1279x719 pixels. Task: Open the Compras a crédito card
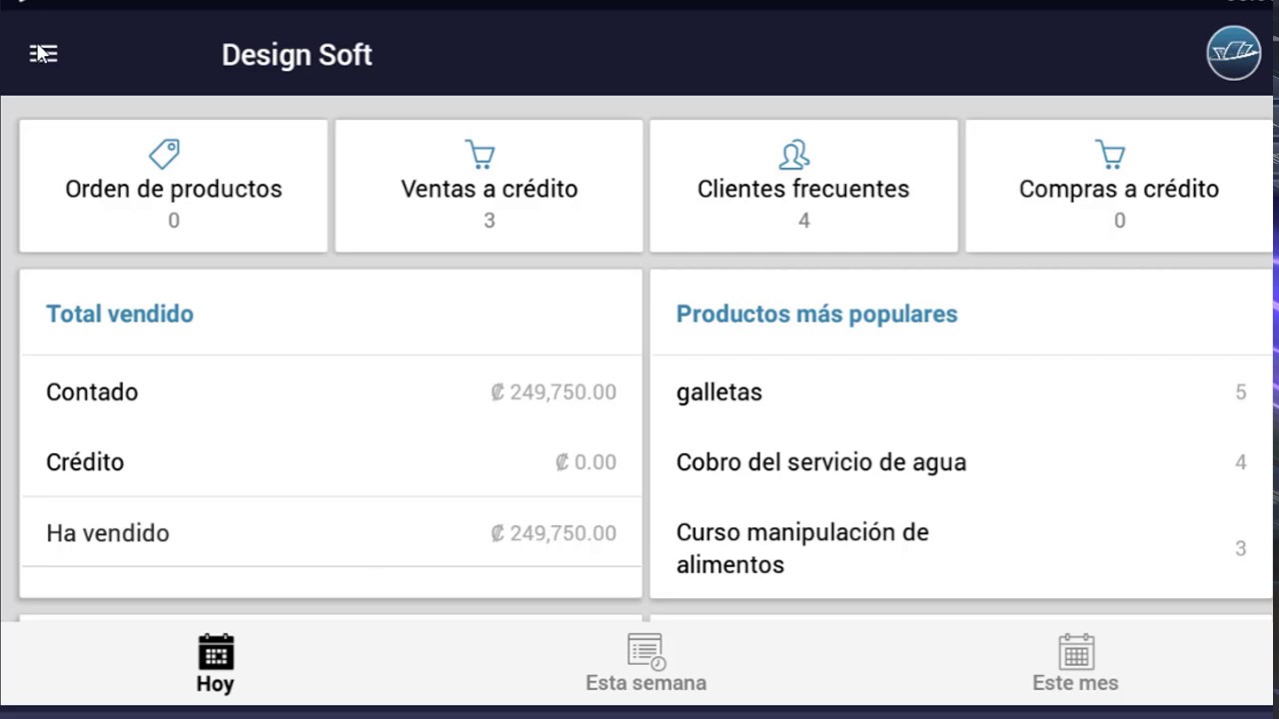[x=1119, y=186]
